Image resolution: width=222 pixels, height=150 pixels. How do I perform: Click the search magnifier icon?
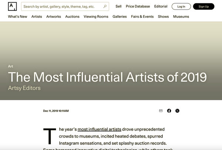coord(105,6)
